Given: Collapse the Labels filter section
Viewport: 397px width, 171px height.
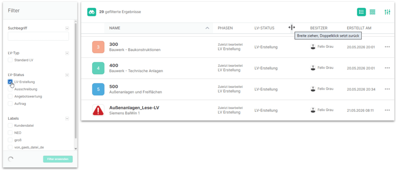Looking at the screenshot, I should click(x=67, y=119).
